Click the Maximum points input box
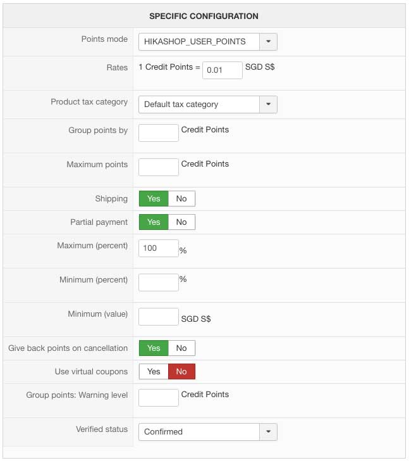This screenshot has height=463, width=409. pos(159,167)
